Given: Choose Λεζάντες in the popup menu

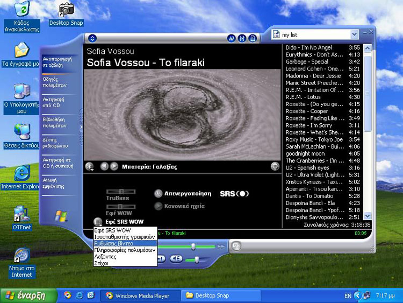Looking at the screenshot, I should click(x=125, y=257).
